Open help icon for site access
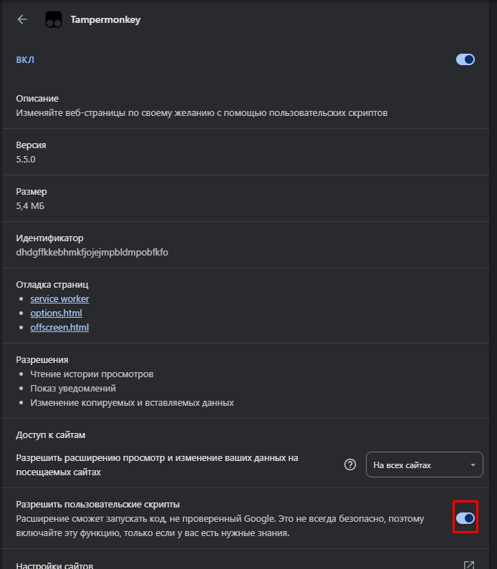The image size is (497, 569). click(350, 465)
